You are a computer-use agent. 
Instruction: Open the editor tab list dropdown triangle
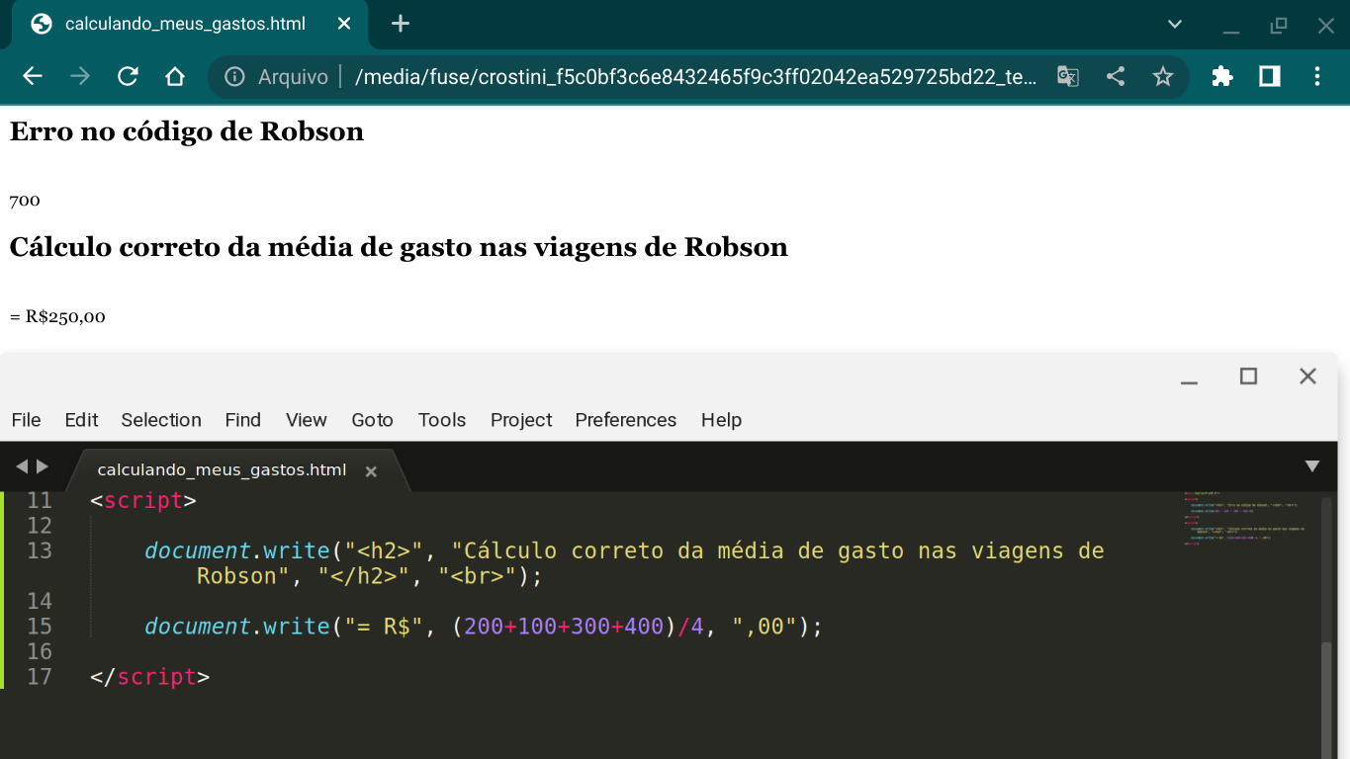point(1312,466)
